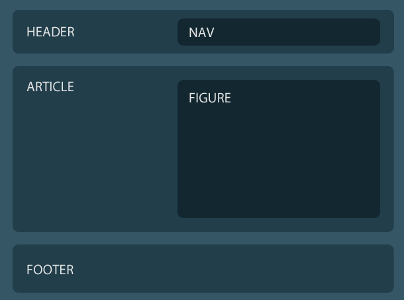Click the letter V in NAV
The width and height of the screenshot is (404, 300).
(x=210, y=32)
